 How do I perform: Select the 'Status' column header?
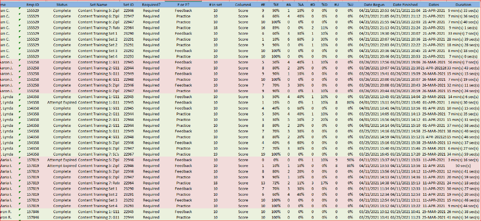tap(62, 4)
